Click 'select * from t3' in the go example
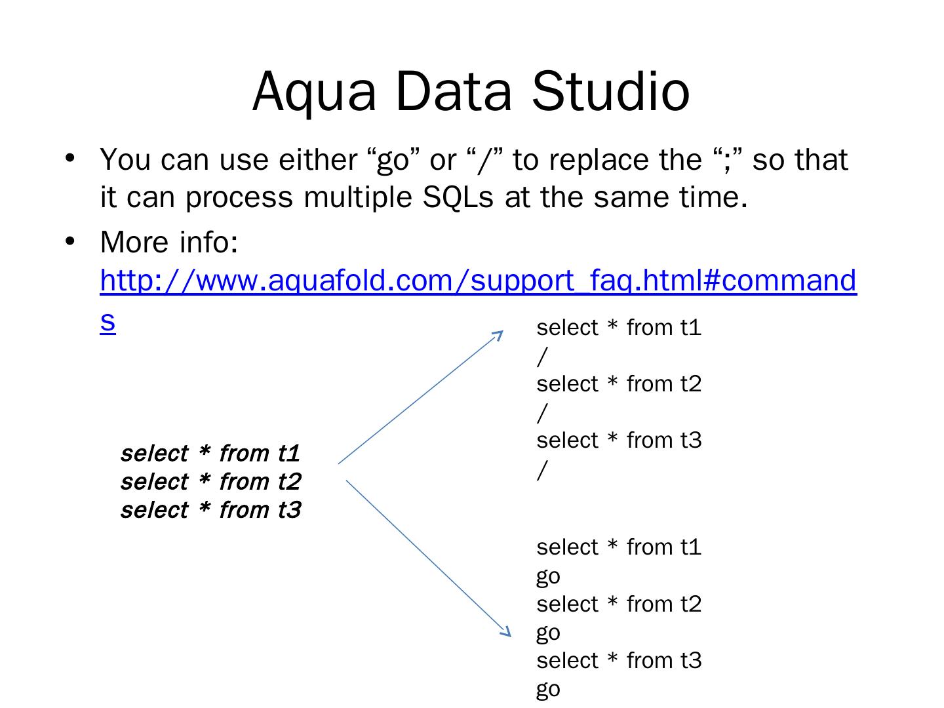 [619, 660]
